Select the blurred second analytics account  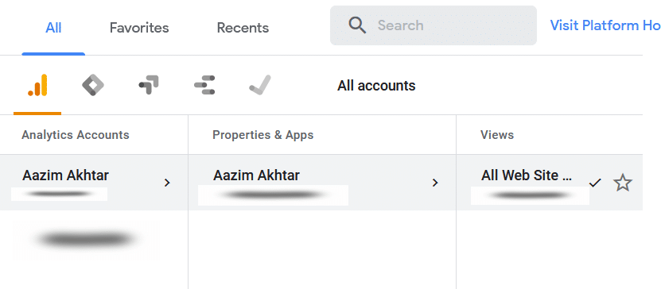[87, 239]
